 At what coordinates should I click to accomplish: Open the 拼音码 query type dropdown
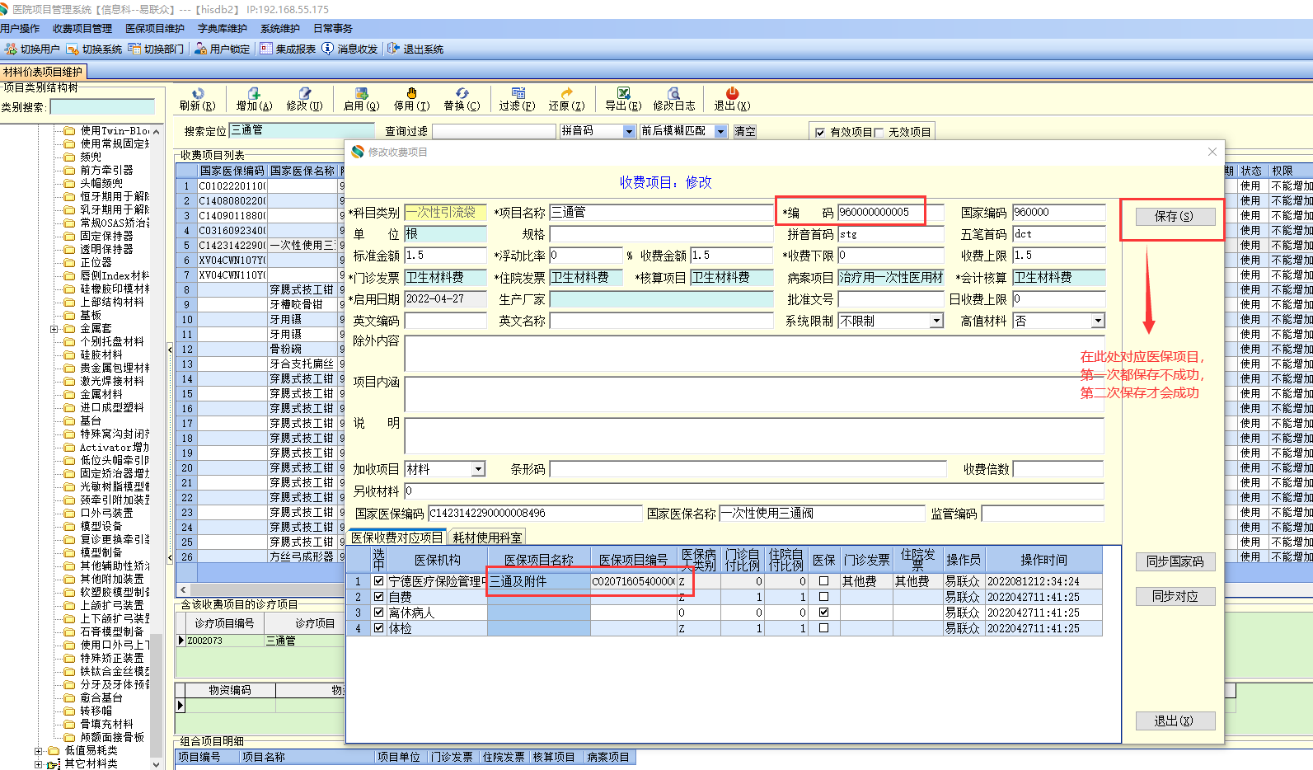click(629, 131)
